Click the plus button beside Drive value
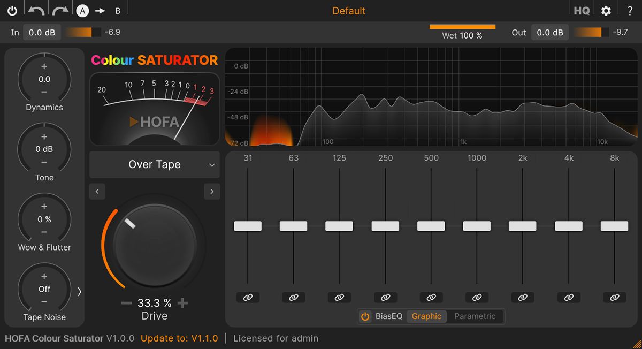 click(182, 304)
